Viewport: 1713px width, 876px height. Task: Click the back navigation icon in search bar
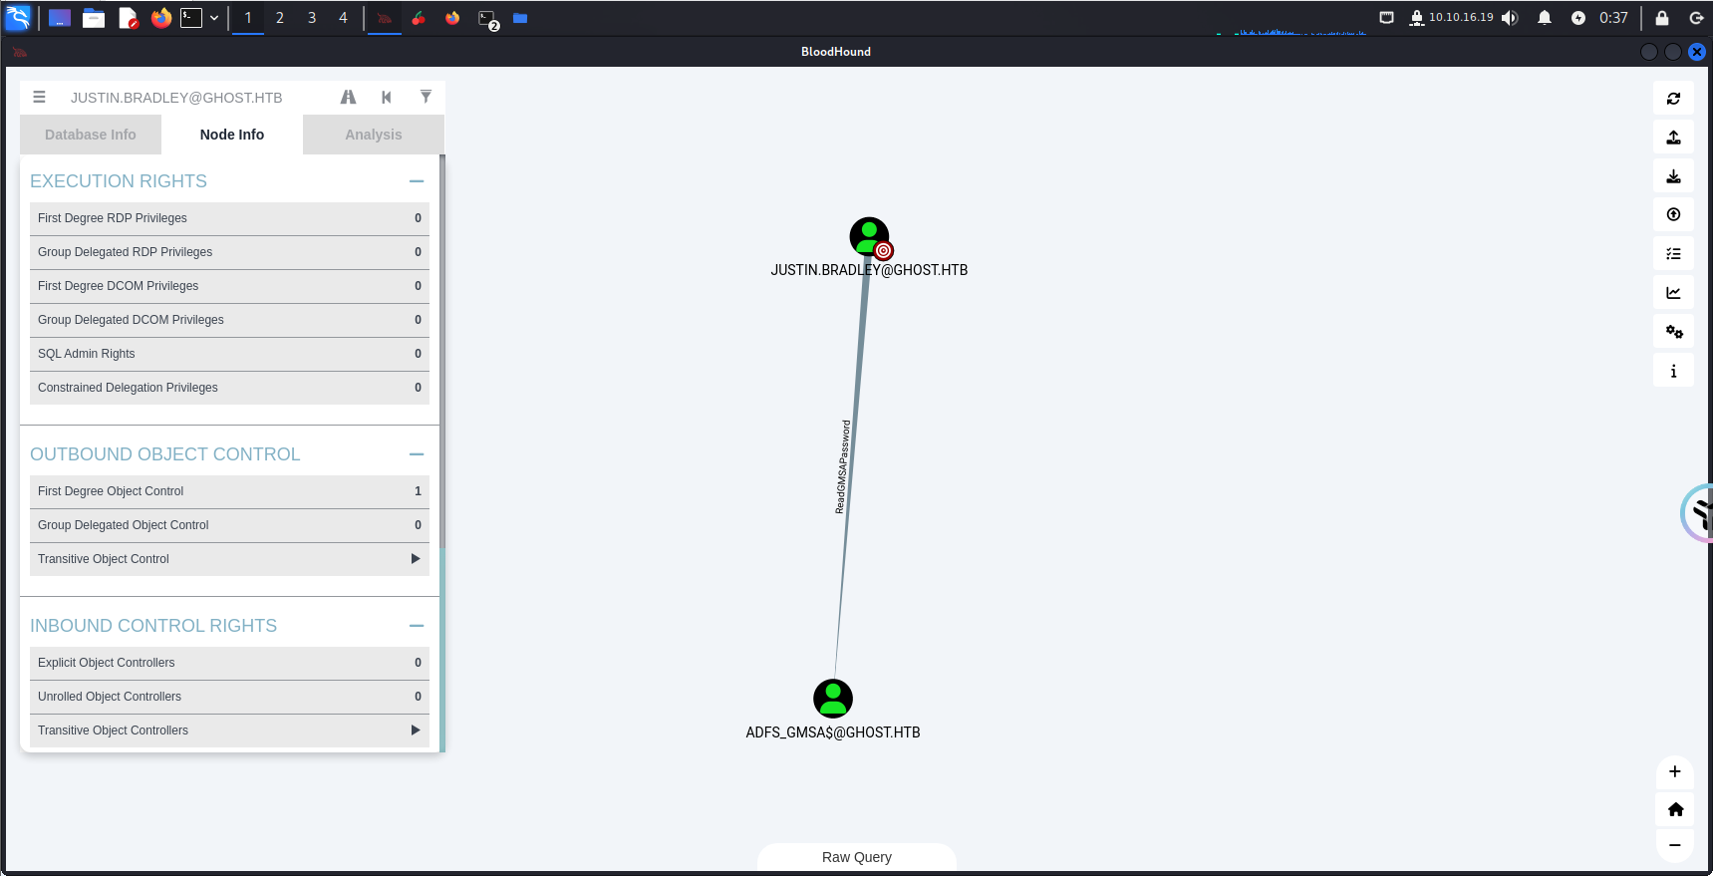pyautogui.click(x=387, y=98)
